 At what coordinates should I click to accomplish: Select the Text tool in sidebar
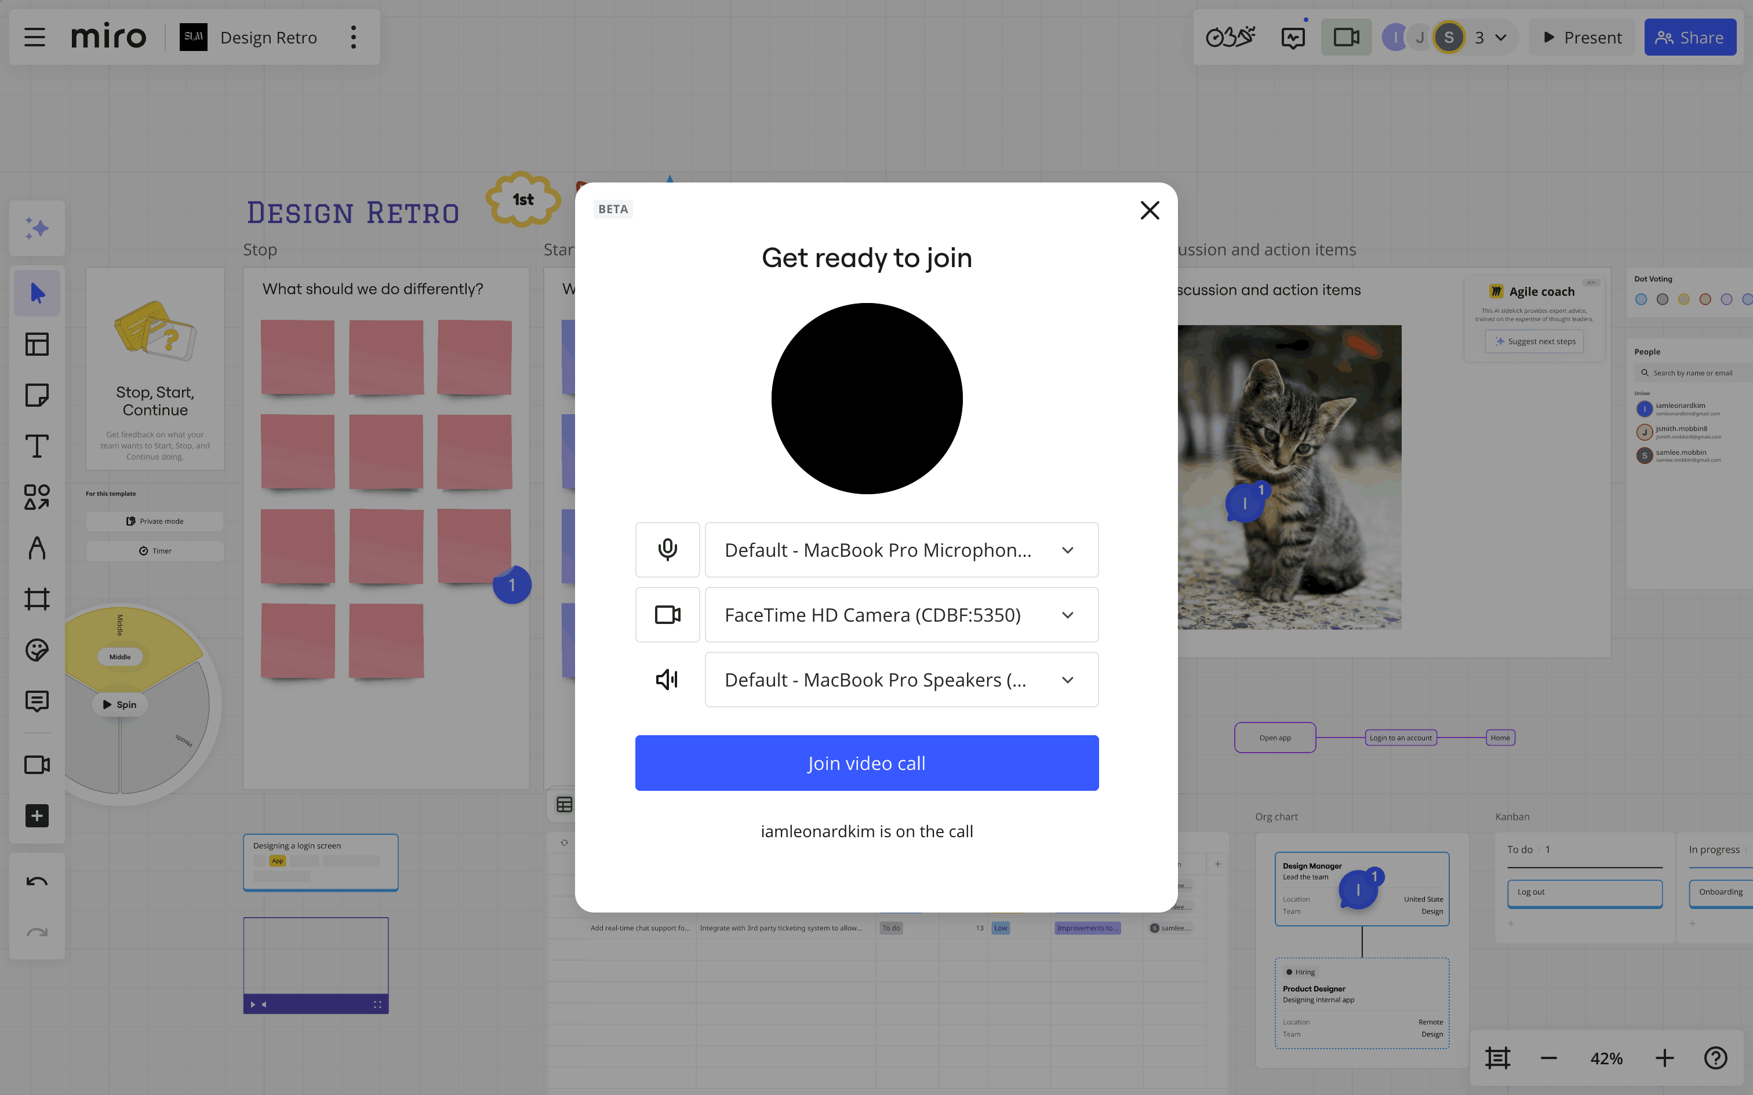[36, 446]
